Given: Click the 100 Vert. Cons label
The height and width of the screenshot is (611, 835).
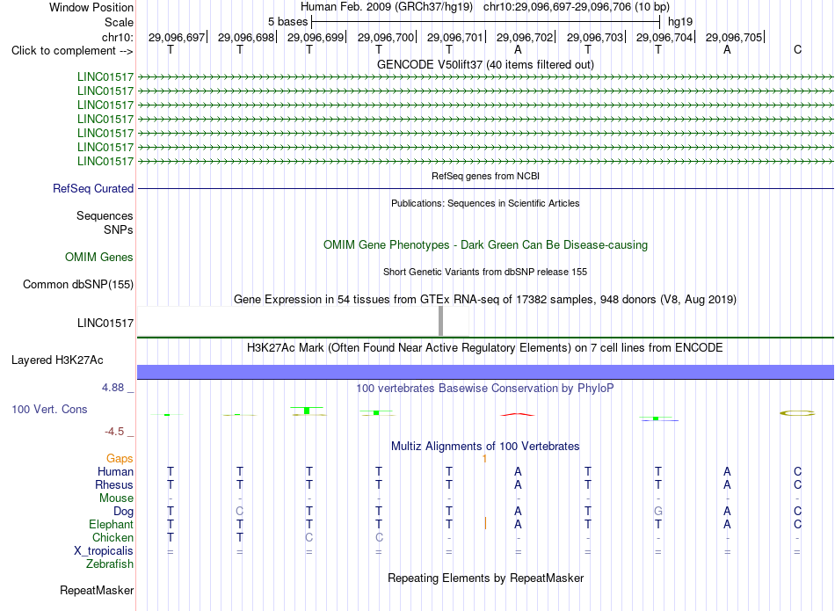Looking at the screenshot, I should (49, 409).
